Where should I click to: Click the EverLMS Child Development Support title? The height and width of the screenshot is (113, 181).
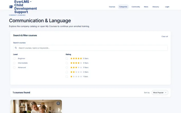pos(26,7)
